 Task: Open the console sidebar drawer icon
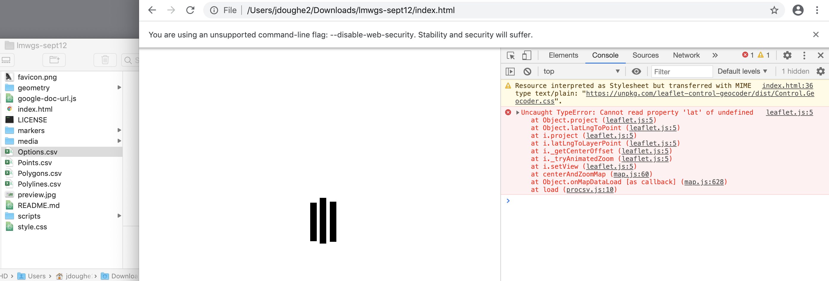[510, 71]
